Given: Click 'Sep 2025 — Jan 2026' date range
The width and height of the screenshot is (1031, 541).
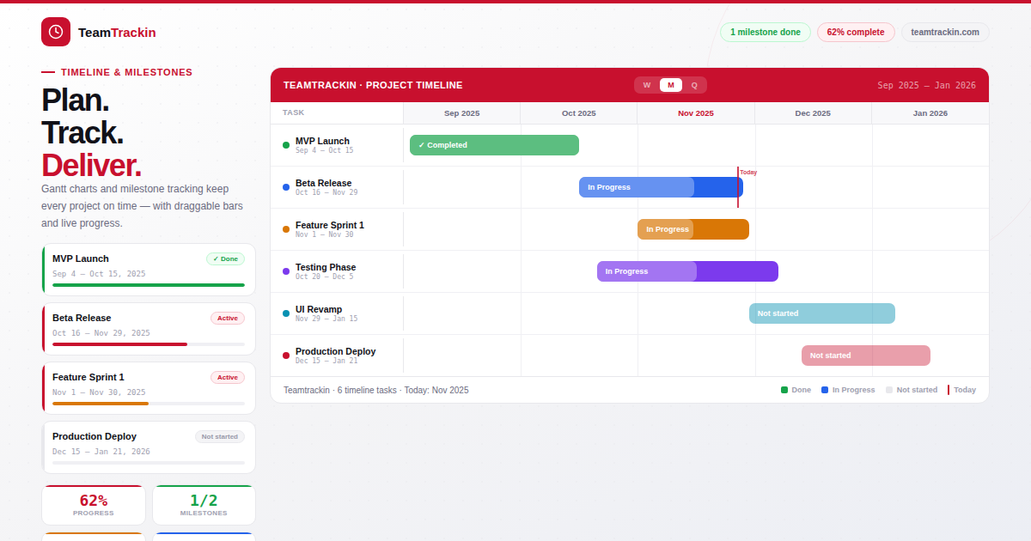Looking at the screenshot, I should click(926, 85).
